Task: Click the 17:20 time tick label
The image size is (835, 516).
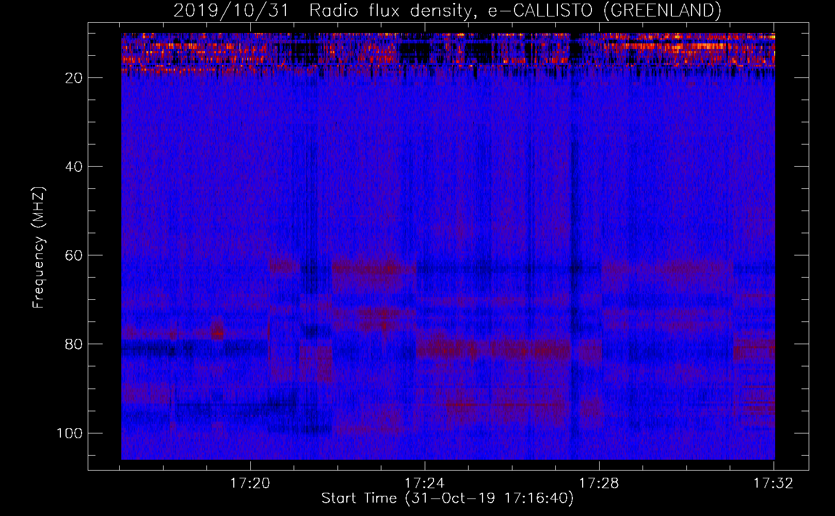Action: point(250,483)
